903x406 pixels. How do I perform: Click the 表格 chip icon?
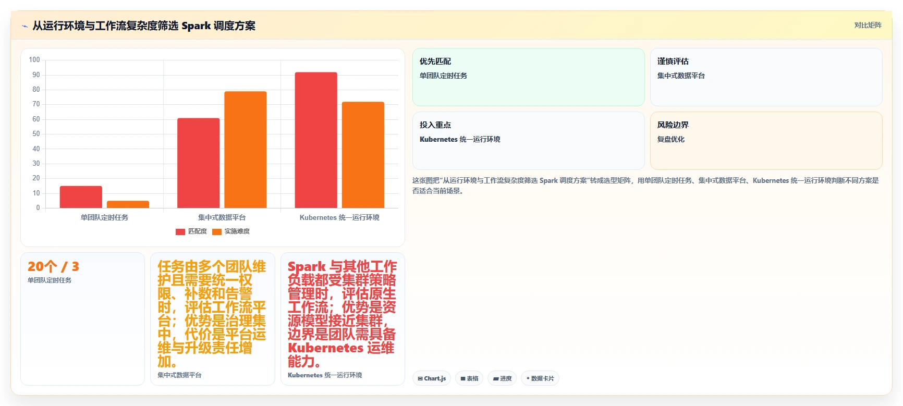pyautogui.click(x=463, y=379)
